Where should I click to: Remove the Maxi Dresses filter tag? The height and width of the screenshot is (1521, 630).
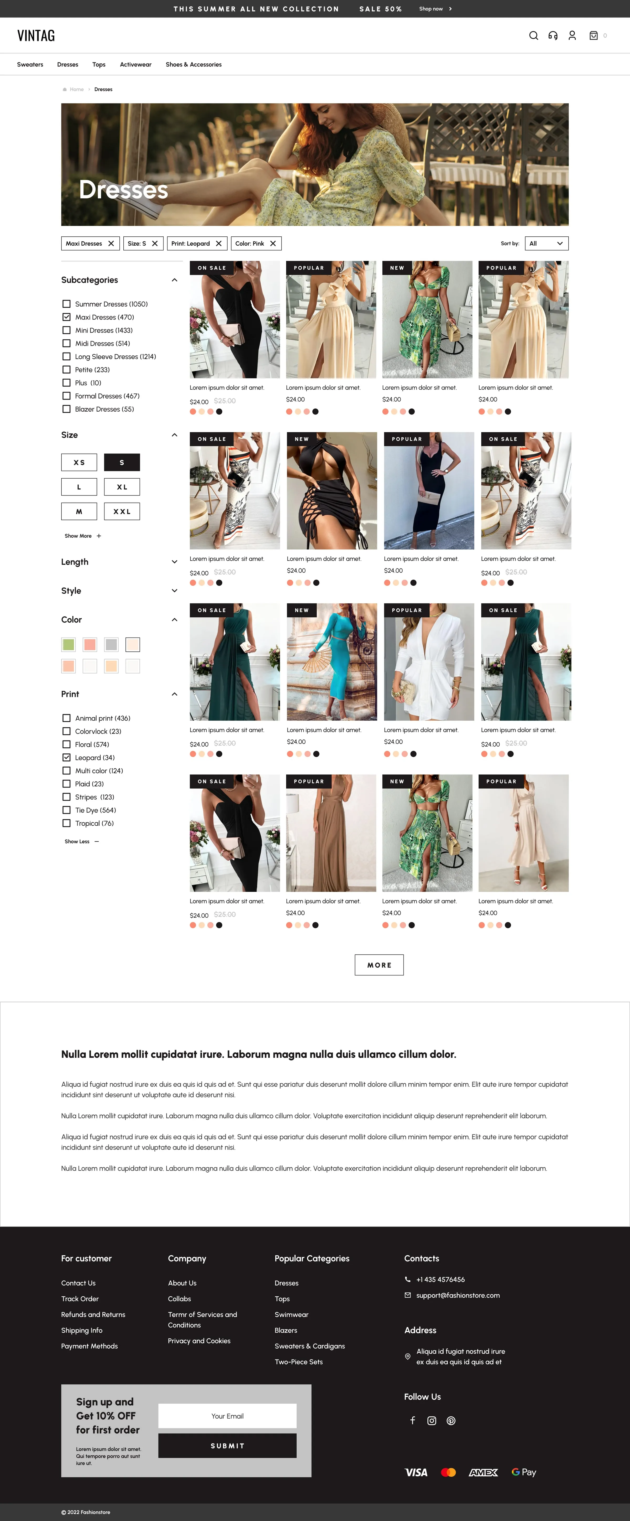point(111,243)
